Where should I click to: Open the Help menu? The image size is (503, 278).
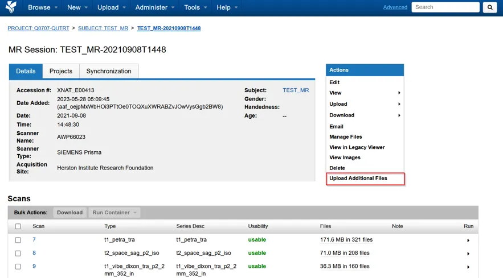point(227,7)
